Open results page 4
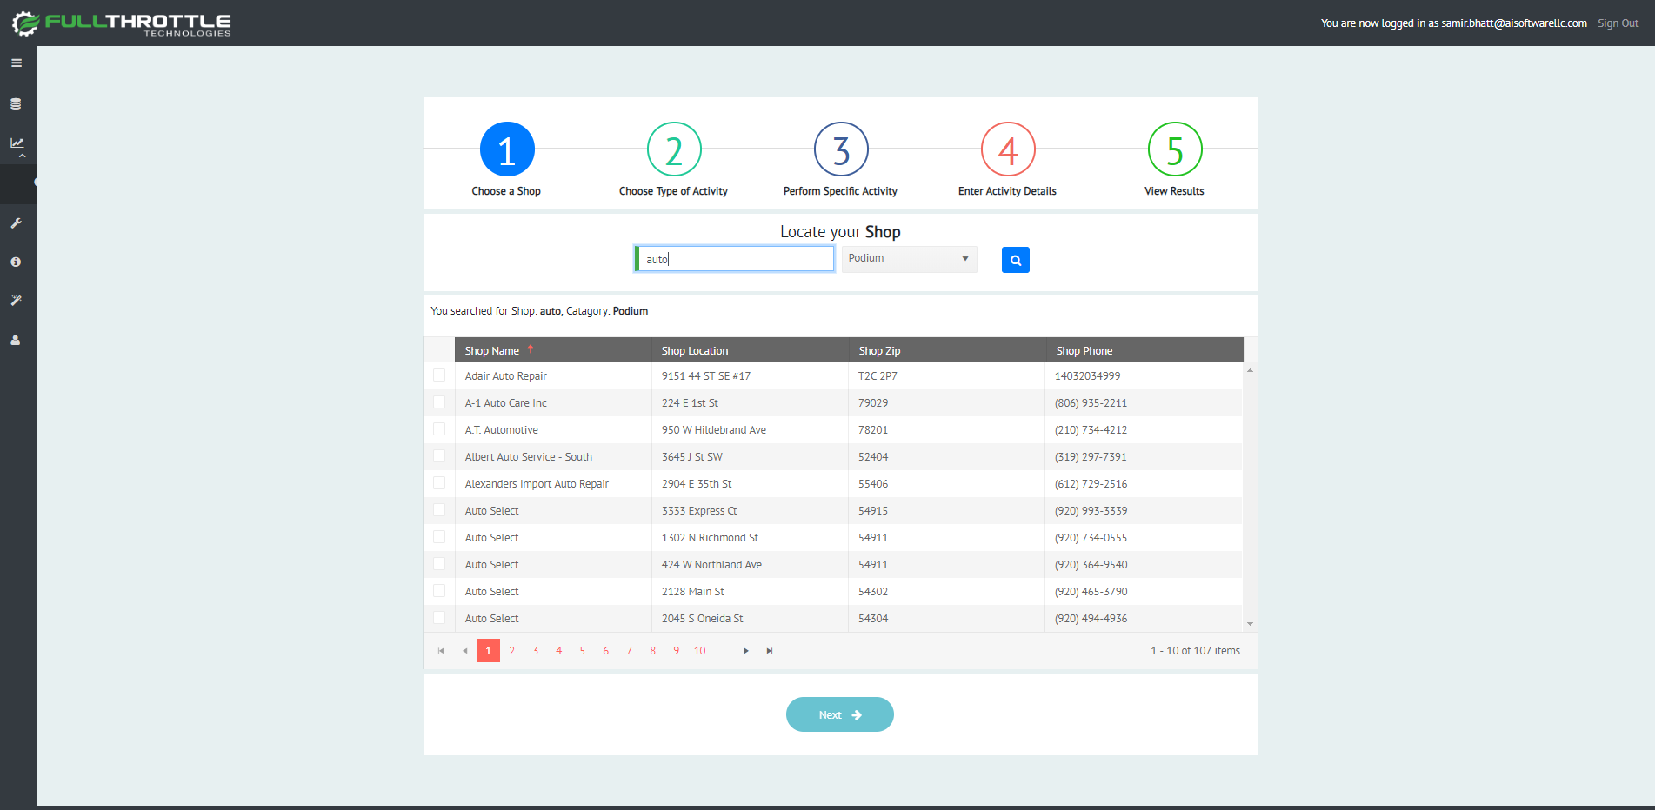The height and width of the screenshot is (810, 1655). click(x=559, y=651)
